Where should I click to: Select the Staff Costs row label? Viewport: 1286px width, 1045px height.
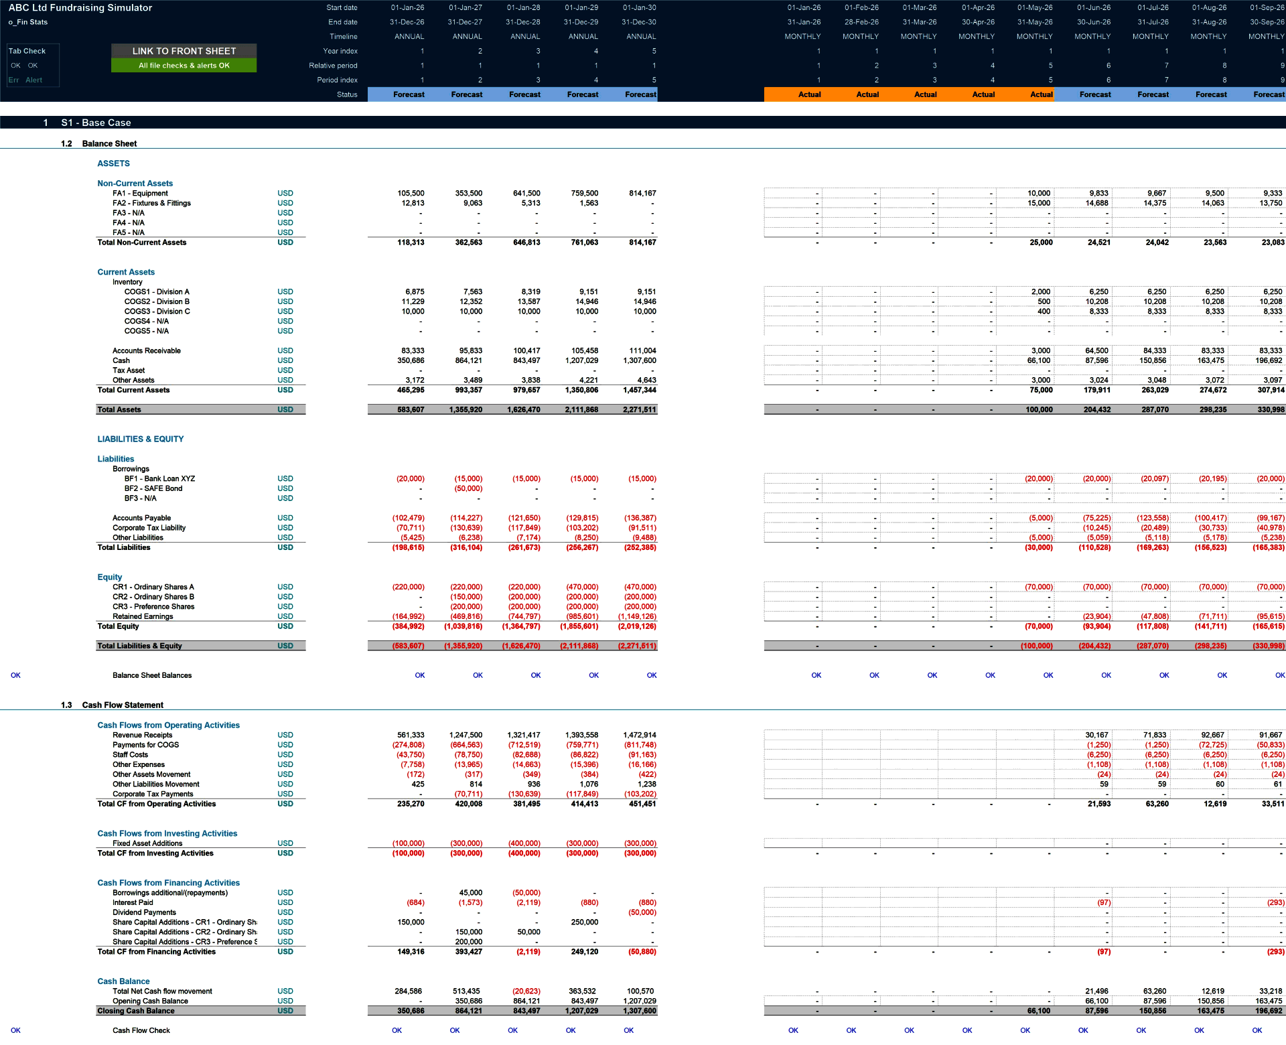(x=130, y=755)
